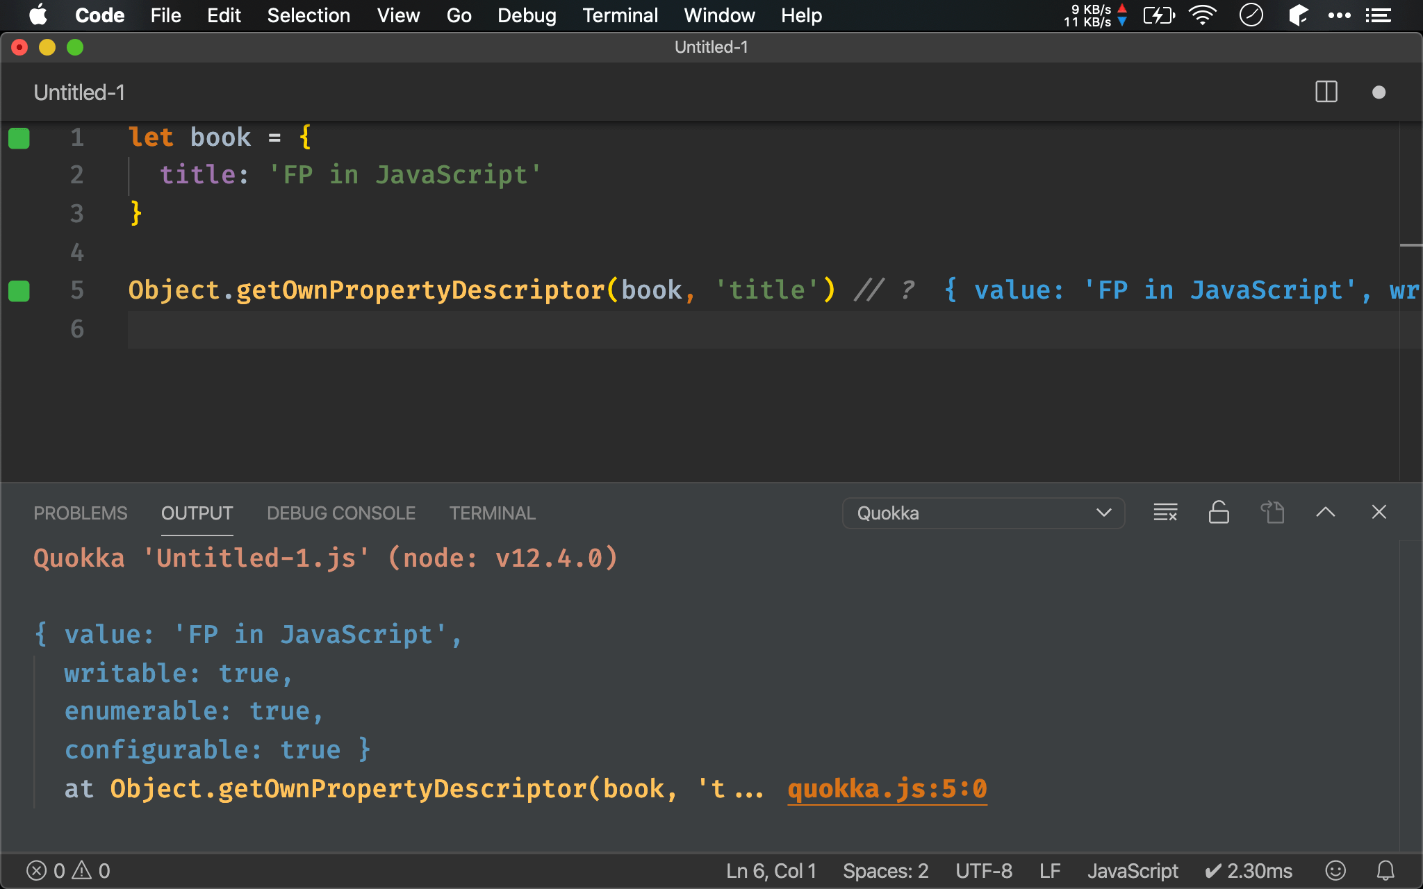
Task: Switch to the DEBUG CONSOLE tab
Action: pos(341,513)
